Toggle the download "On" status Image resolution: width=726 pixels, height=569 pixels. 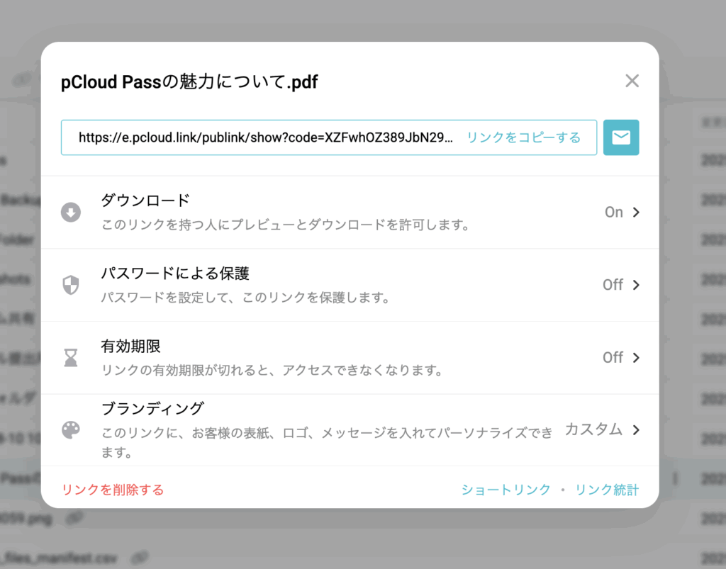[613, 212]
